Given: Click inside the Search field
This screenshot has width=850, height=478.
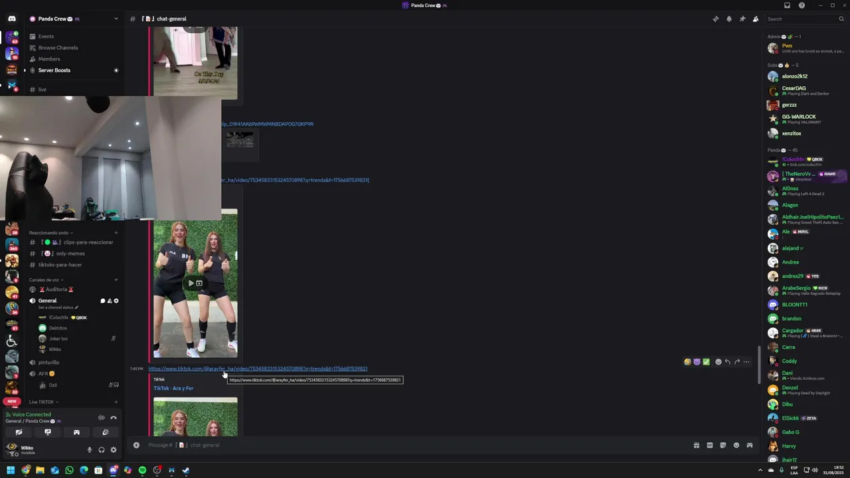Looking at the screenshot, I should (804, 19).
